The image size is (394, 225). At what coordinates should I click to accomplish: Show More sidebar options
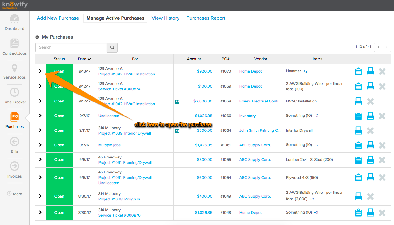[15, 194]
